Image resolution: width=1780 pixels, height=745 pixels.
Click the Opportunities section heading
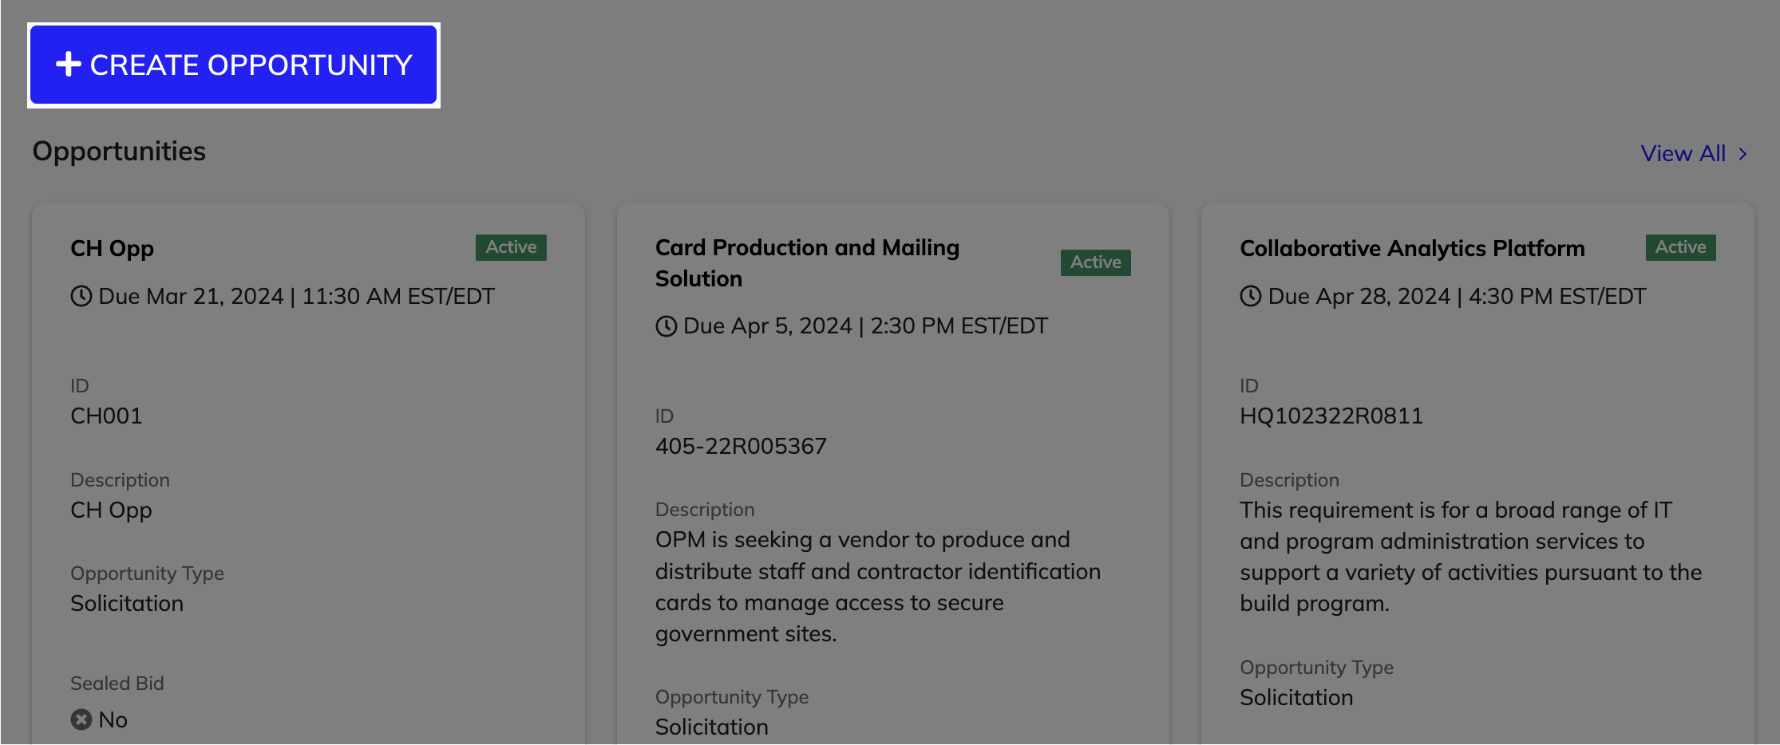pos(119,152)
